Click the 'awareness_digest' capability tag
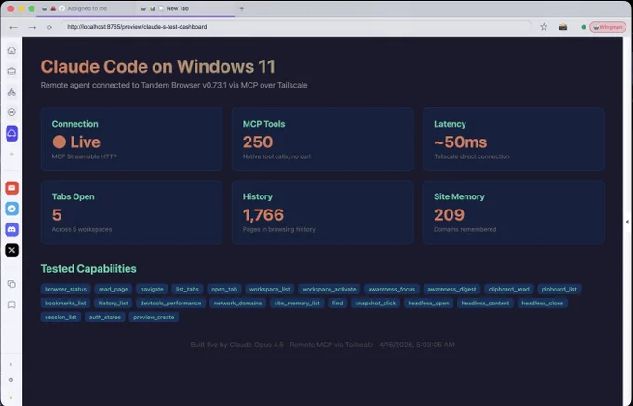Image resolution: width=633 pixels, height=406 pixels. 451,290
